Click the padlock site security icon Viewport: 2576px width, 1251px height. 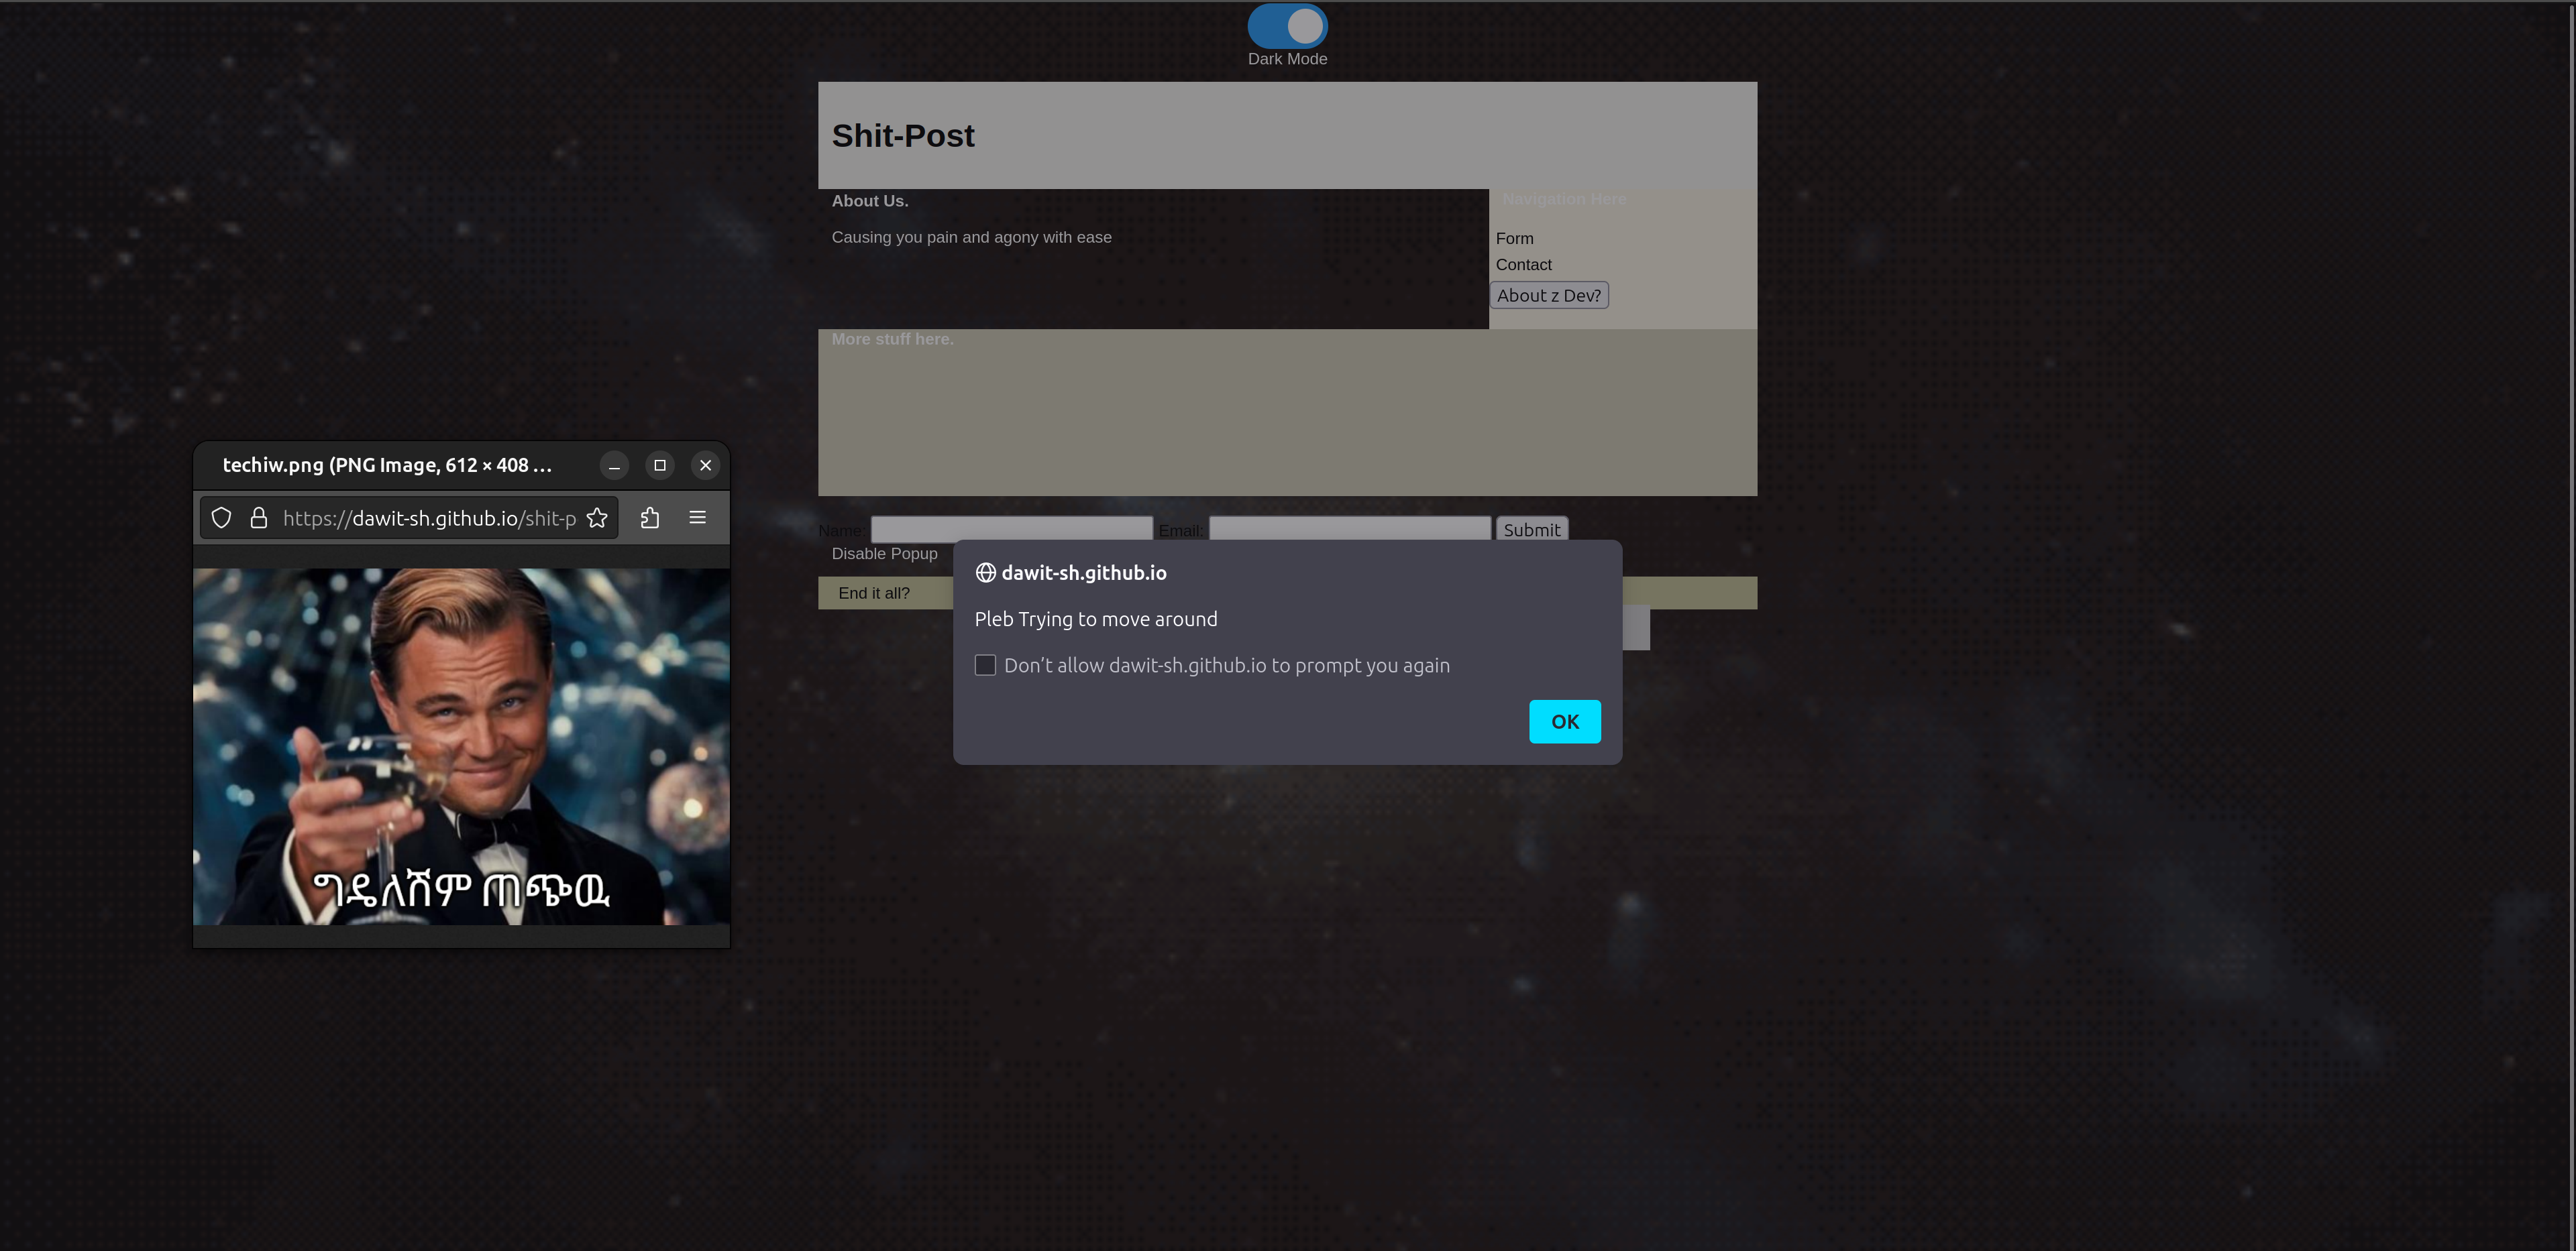coord(258,518)
